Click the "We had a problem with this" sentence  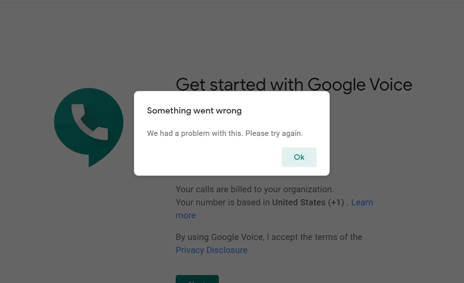coord(195,133)
